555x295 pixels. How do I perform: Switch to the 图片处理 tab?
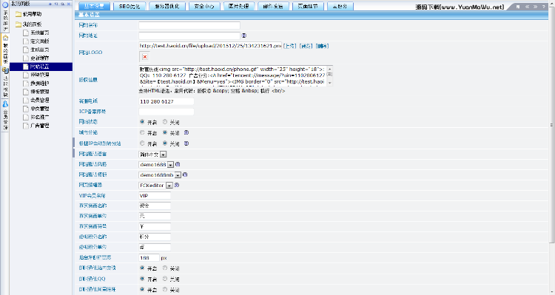238,7
